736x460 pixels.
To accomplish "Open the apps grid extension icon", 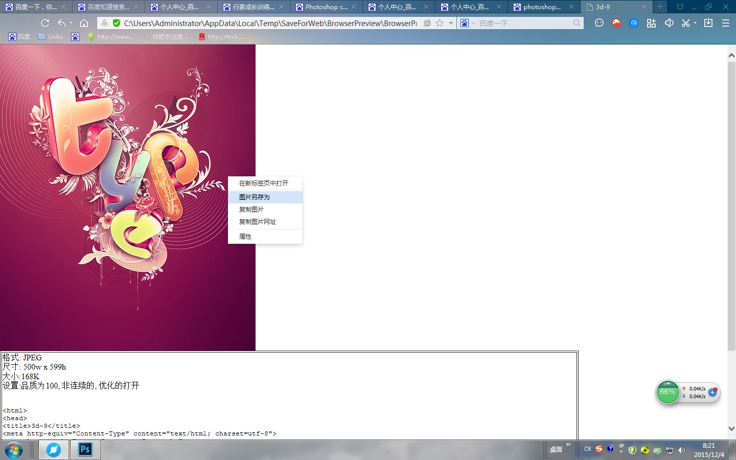I will pos(651,23).
